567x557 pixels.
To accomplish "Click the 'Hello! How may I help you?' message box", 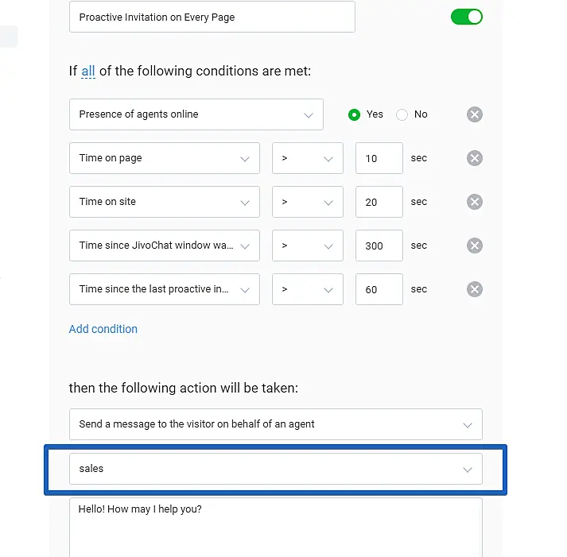I will pyautogui.click(x=275, y=524).
